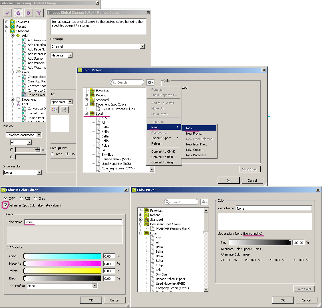Image resolution: width=322 pixels, height=308 pixels.
Task: Click the checkmark Preflight icon in Enfocus Processing toolbar
Action: click(x=8, y=13)
